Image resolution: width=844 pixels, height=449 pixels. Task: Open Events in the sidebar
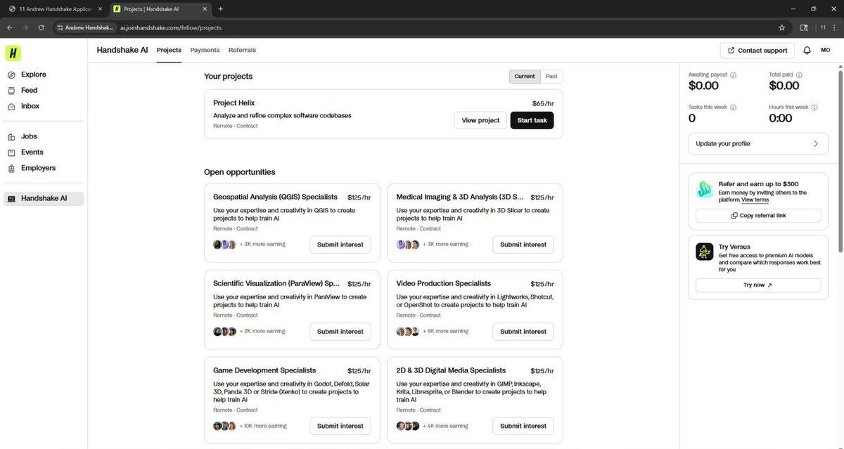(x=25, y=152)
